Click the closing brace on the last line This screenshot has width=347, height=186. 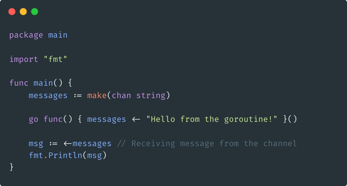click(12, 167)
